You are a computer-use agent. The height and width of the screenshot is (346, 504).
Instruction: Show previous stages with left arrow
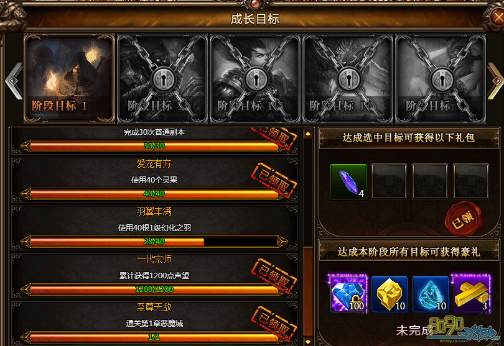(x=14, y=81)
